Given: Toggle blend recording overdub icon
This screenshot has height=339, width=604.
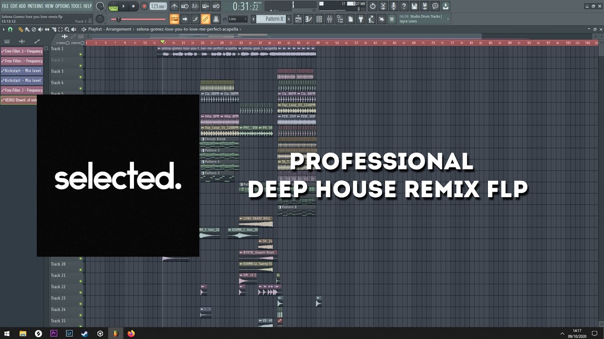Looking at the screenshot, I should (x=205, y=6).
